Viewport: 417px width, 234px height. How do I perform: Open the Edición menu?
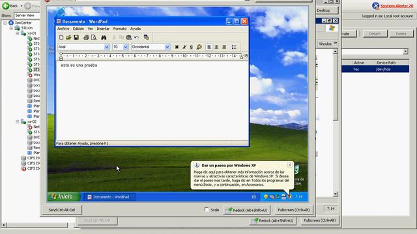click(x=78, y=29)
